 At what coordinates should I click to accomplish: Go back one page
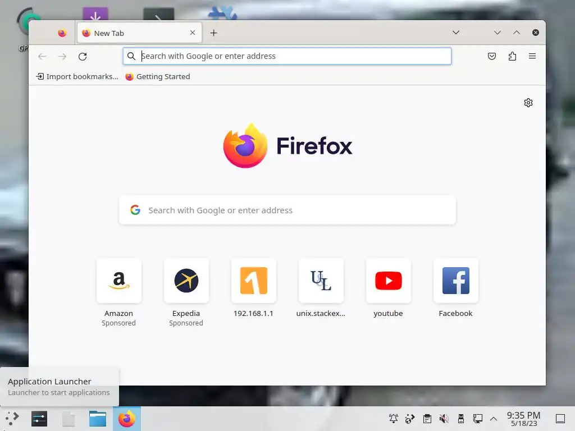pyautogui.click(x=42, y=56)
